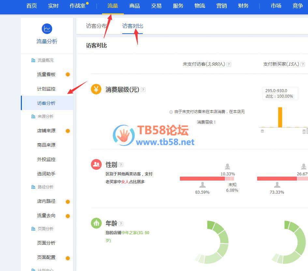The width and height of the screenshot is (308, 271).
Task: Switch to the 访客分布 tab
Action: point(96,26)
